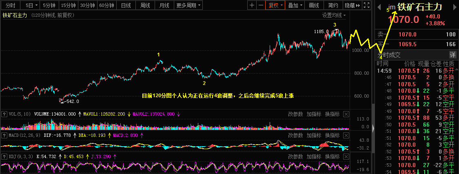This screenshot has width=459, height=174.
Task: Click the 卖一 ask price row
Action: (417, 35)
